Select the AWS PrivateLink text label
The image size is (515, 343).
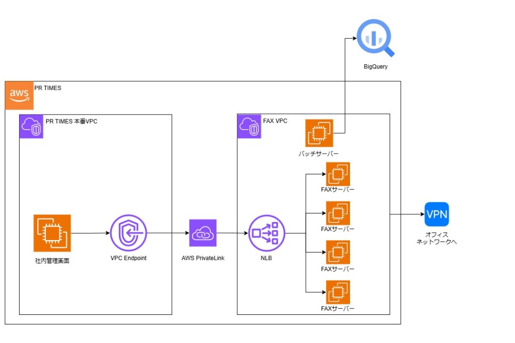[x=203, y=258]
